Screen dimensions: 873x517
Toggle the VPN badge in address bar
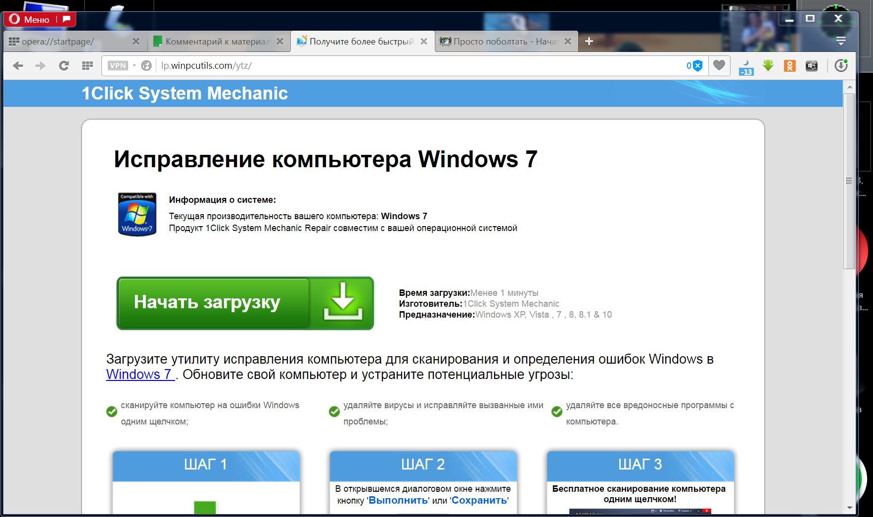118,66
